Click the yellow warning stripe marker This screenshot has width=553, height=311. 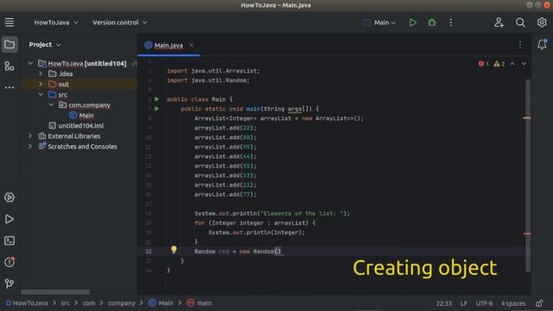coord(527,118)
